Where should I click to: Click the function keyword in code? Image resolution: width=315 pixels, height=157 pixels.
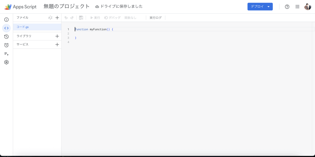81,29
